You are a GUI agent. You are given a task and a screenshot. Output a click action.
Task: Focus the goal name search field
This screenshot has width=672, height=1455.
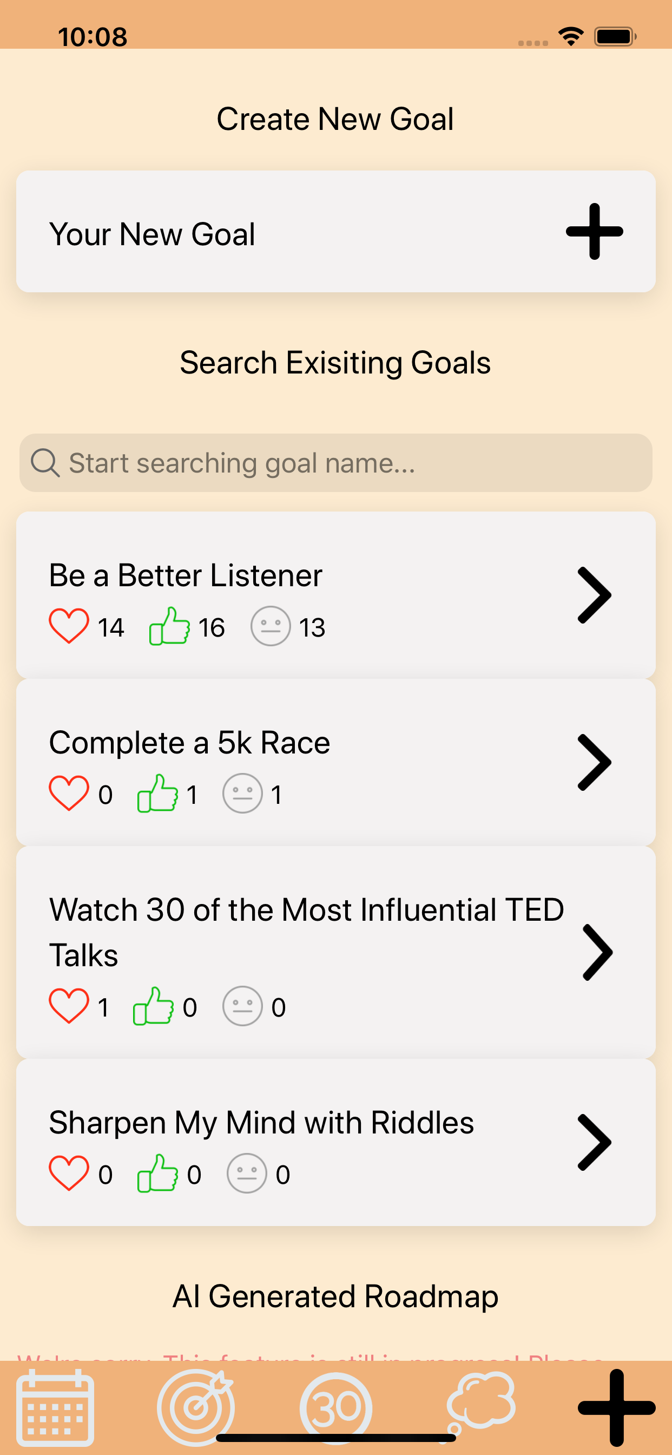(335, 463)
